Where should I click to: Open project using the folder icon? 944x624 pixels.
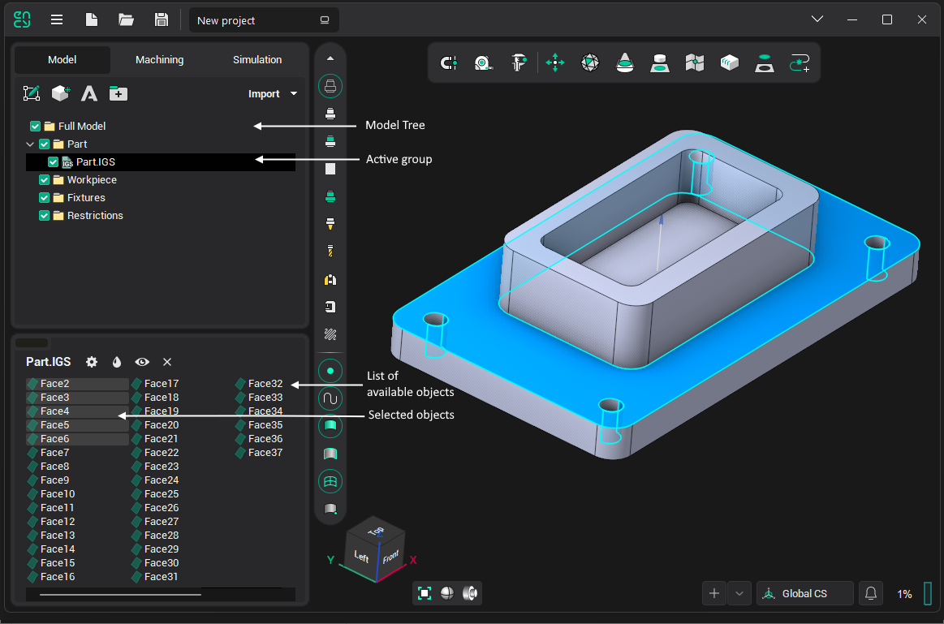pos(127,20)
